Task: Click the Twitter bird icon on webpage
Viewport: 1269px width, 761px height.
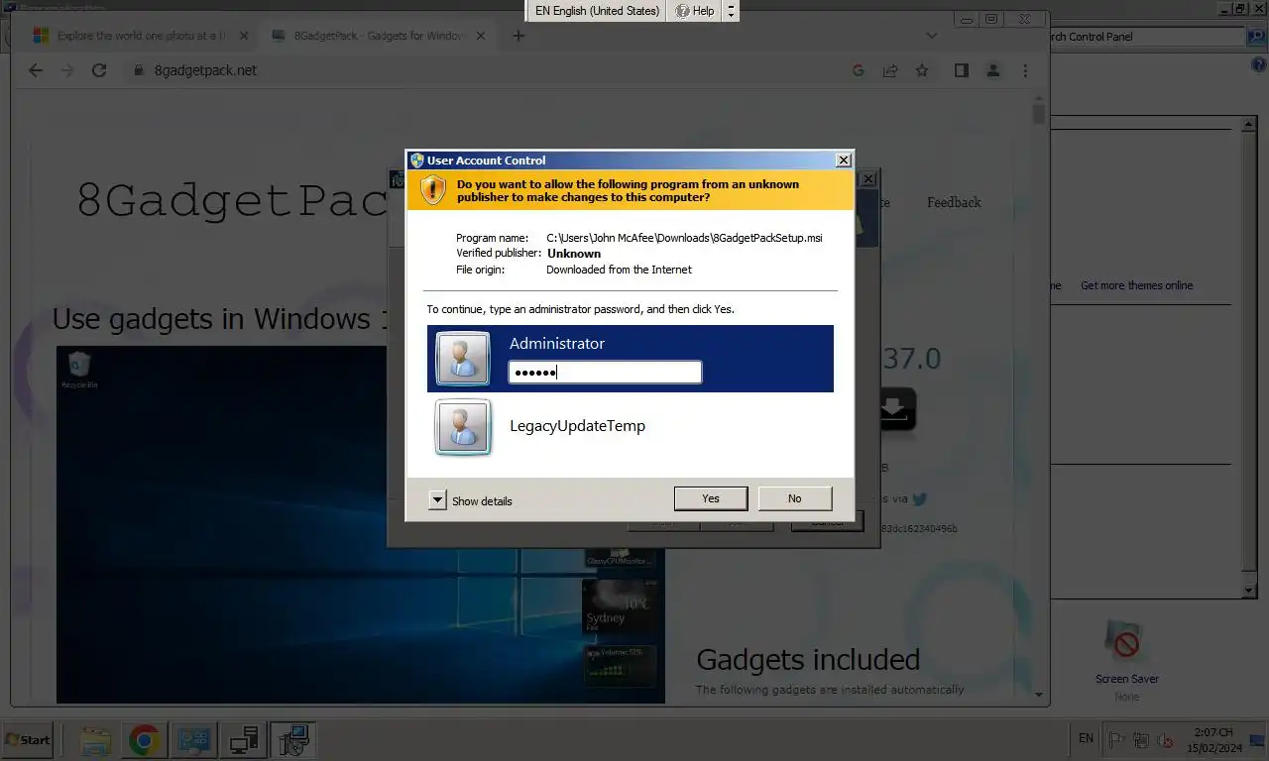Action: point(920,499)
